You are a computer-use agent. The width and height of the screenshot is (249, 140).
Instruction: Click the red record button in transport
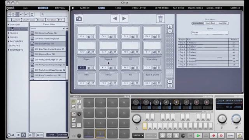[214, 136]
